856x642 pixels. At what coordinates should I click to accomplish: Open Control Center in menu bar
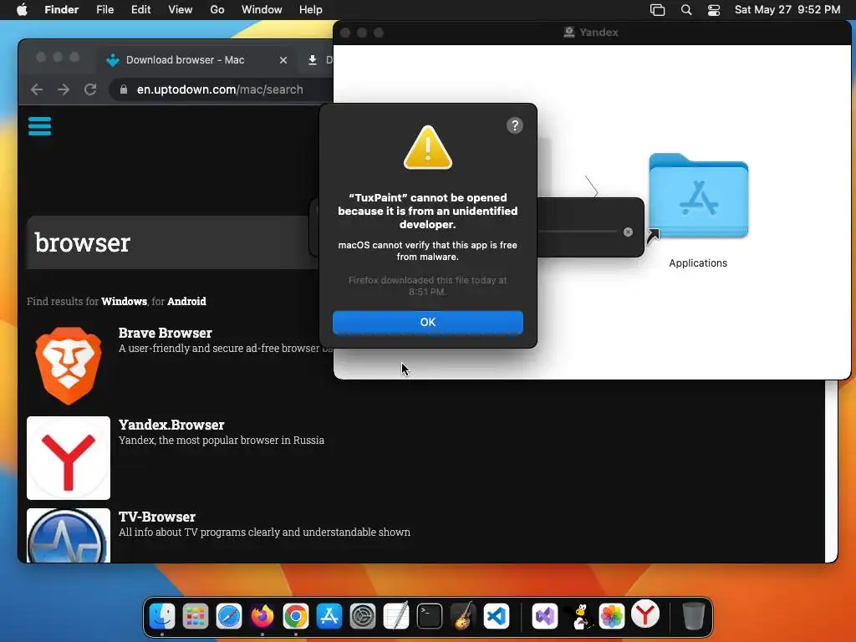(x=714, y=10)
